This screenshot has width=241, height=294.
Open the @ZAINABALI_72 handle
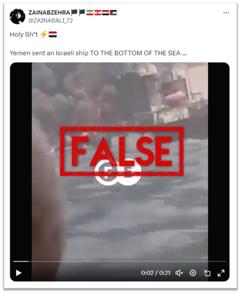(x=50, y=20)
